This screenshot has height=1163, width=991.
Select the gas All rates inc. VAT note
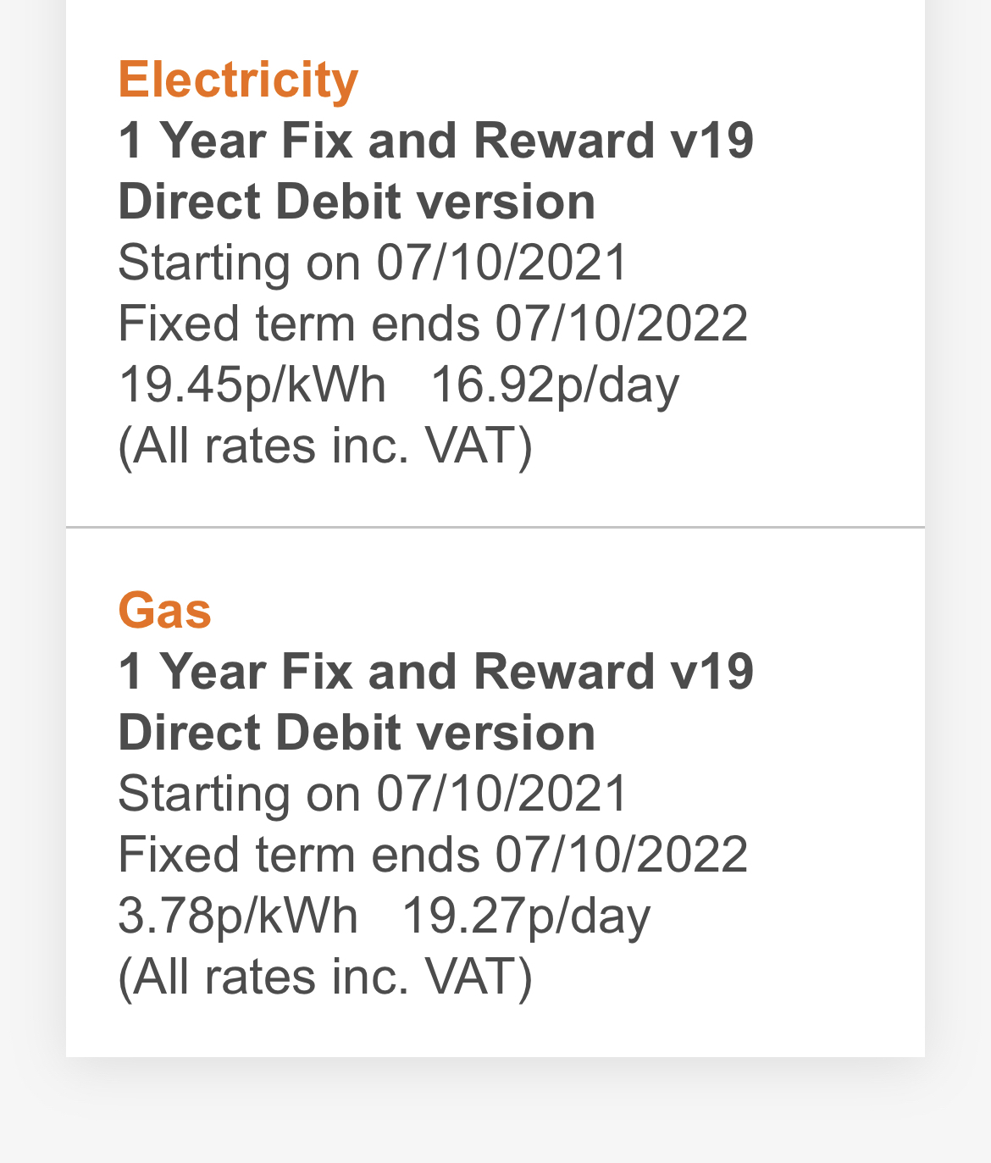325,977
